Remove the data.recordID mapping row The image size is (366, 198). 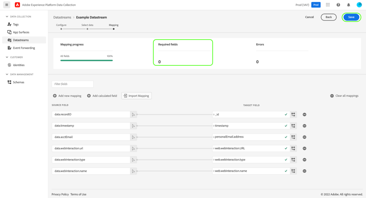tap(305, 114)
